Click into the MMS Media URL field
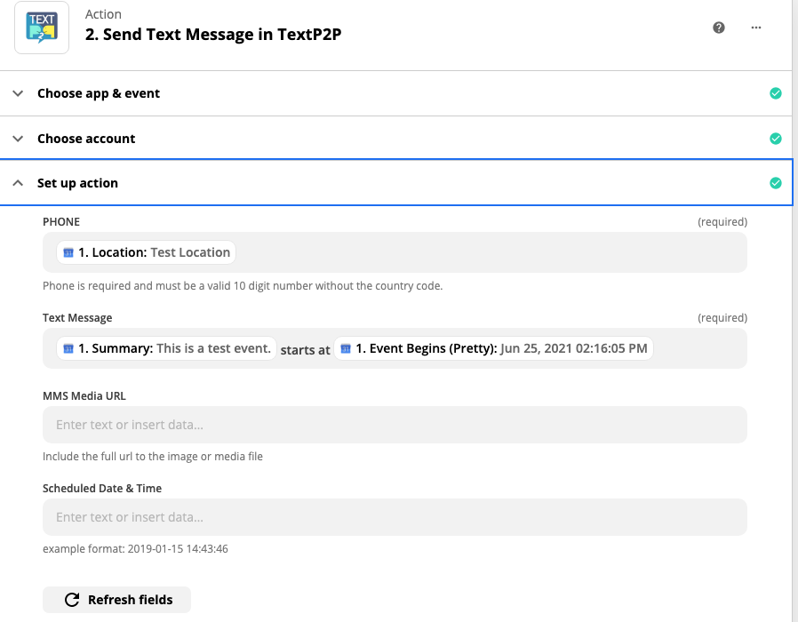Screen dimensions: 798x622 tap(395, 425)
